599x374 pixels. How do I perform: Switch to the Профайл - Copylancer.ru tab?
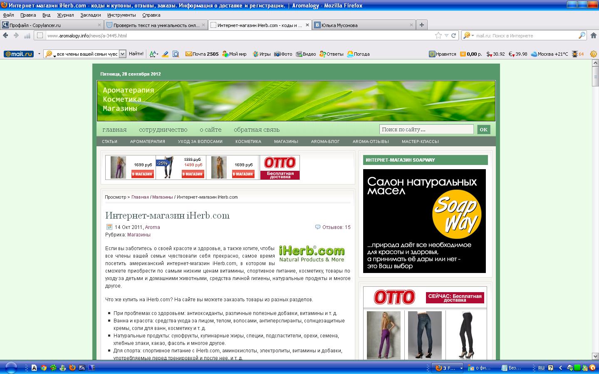tap(52, 25)
